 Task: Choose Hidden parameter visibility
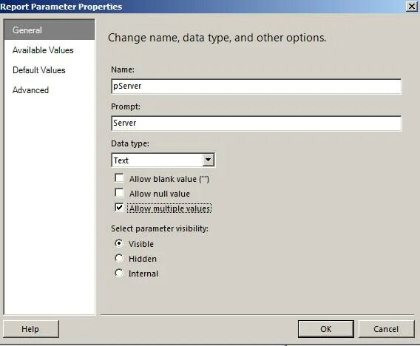[x=119, y=258]
